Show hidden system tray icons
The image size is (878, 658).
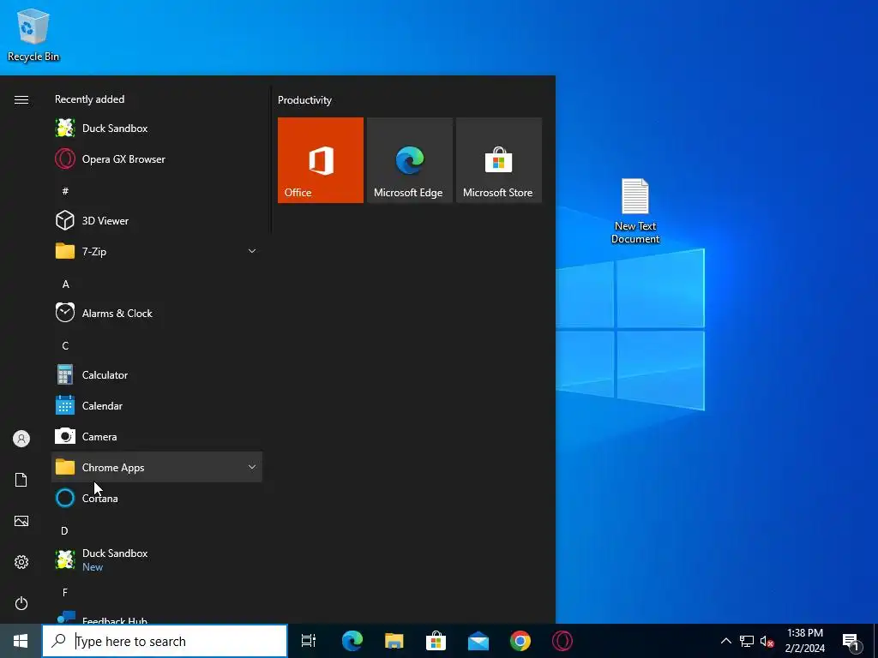tap(725, 641)
